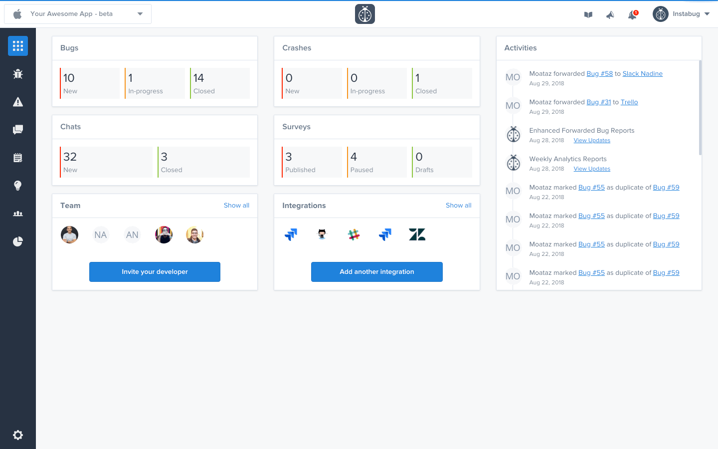This screenshot has height=449, width=718.
Task: Open 10 New bugs tile
Action: point(90,83)
